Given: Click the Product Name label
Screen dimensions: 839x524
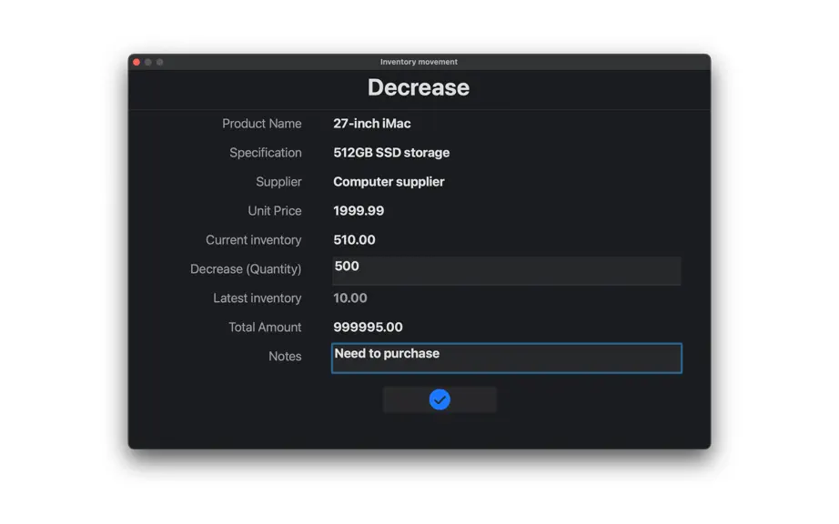Looking at the screenshot, I should point(262,124).
